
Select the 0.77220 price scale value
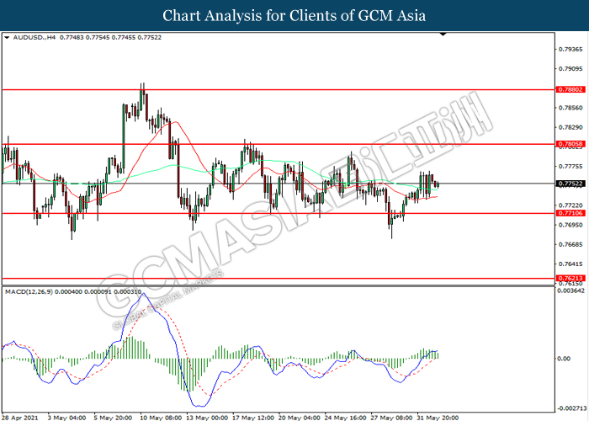pos(571,205)
